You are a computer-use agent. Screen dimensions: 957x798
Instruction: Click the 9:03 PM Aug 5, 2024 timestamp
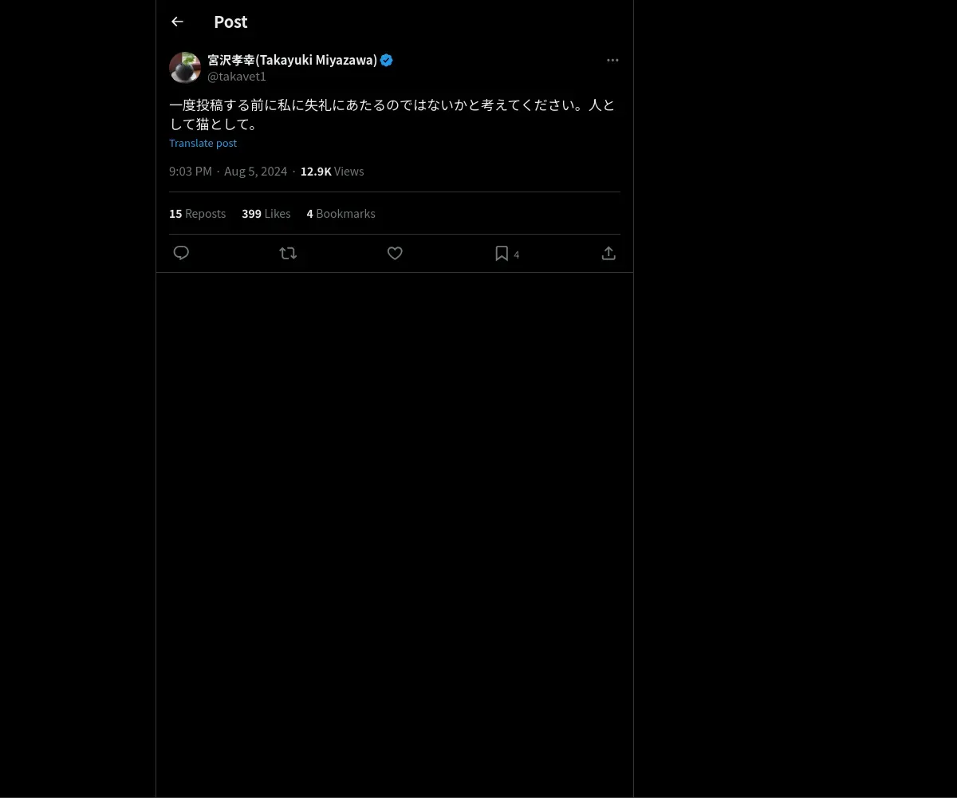228,172
